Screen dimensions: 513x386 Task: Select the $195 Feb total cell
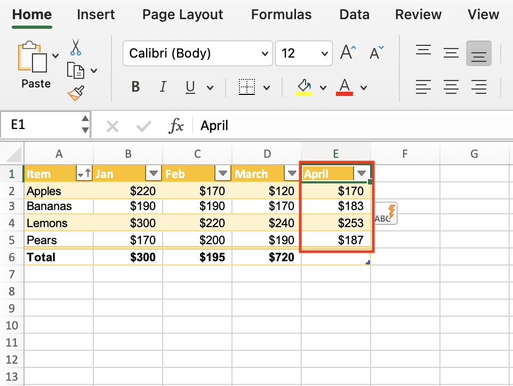tap(197, 257)
